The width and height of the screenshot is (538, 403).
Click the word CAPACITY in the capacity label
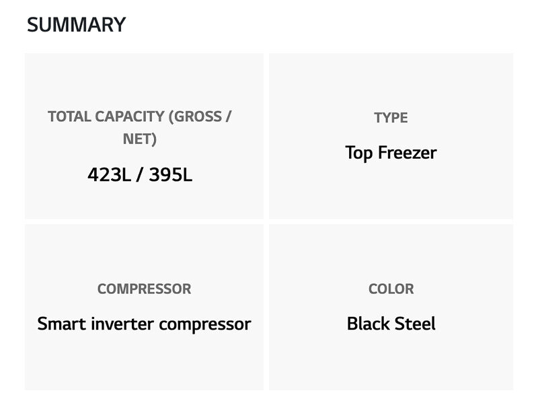(x=128, y=116)
